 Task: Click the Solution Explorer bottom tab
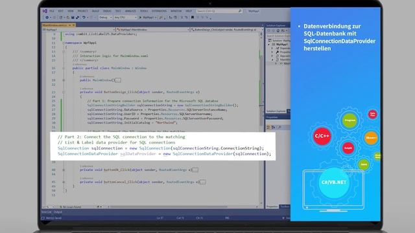pyautogui.click(x=276, y=111)
